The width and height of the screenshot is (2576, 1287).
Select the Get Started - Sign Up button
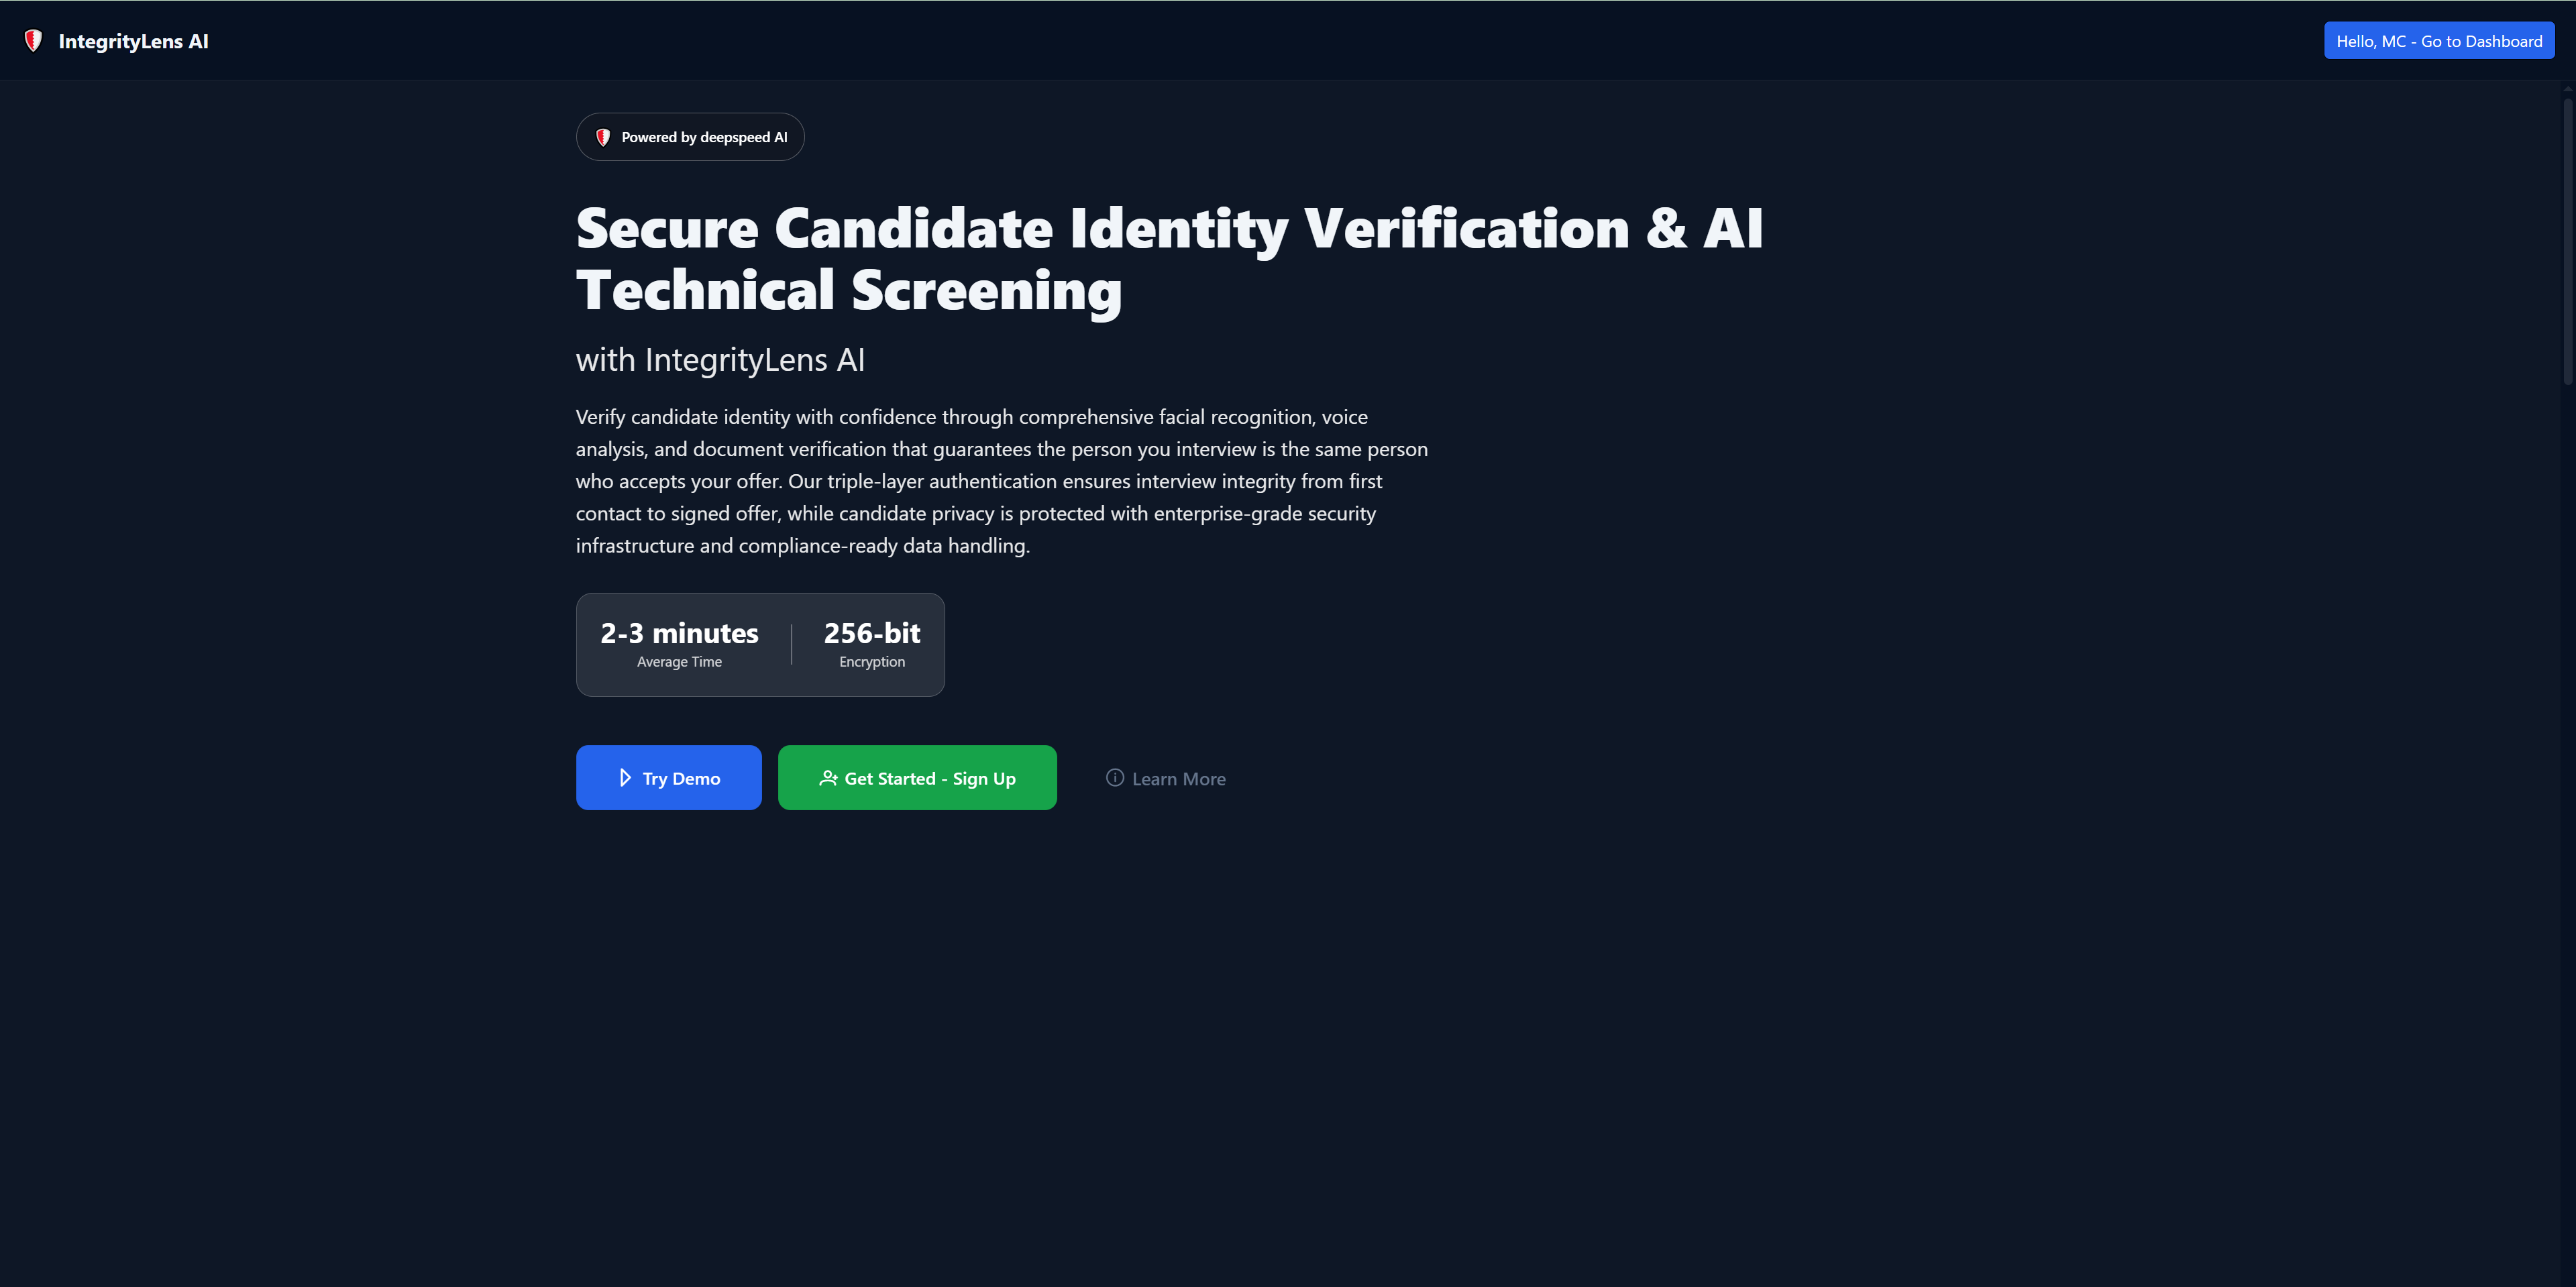pos(917,778)
